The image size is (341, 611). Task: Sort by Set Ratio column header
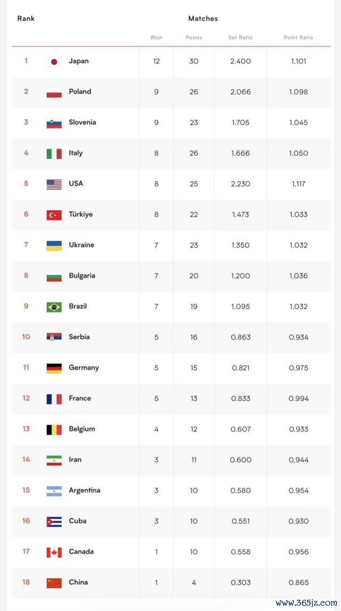pos(240,38)
